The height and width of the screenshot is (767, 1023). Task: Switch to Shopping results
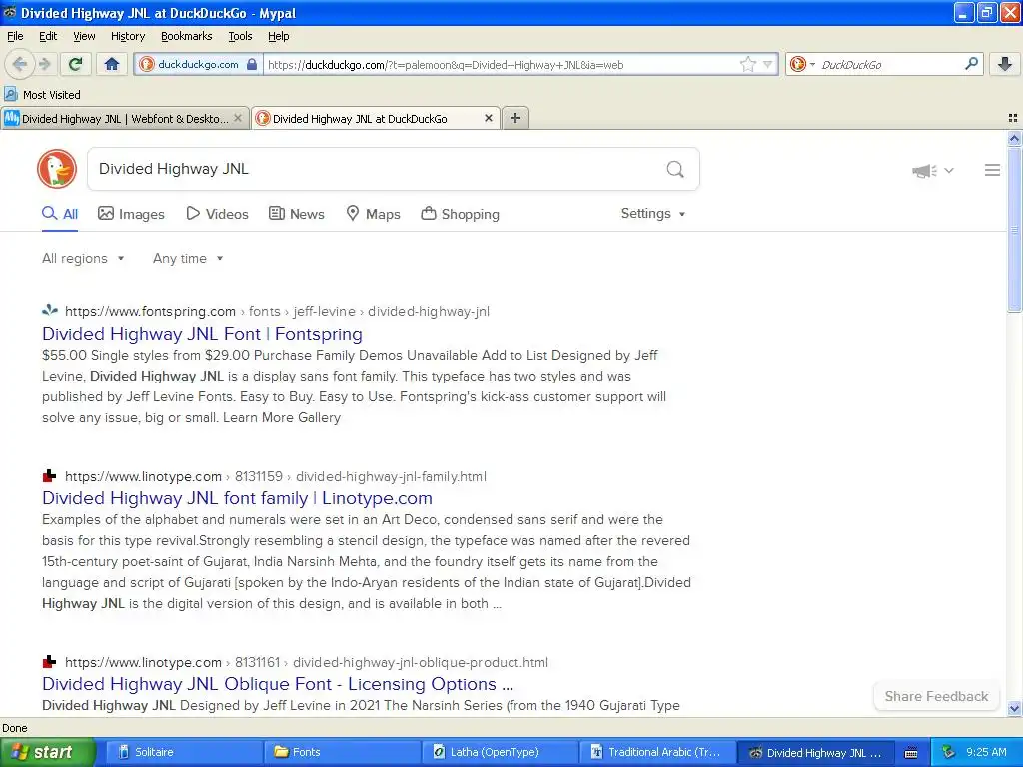(460, 214)
